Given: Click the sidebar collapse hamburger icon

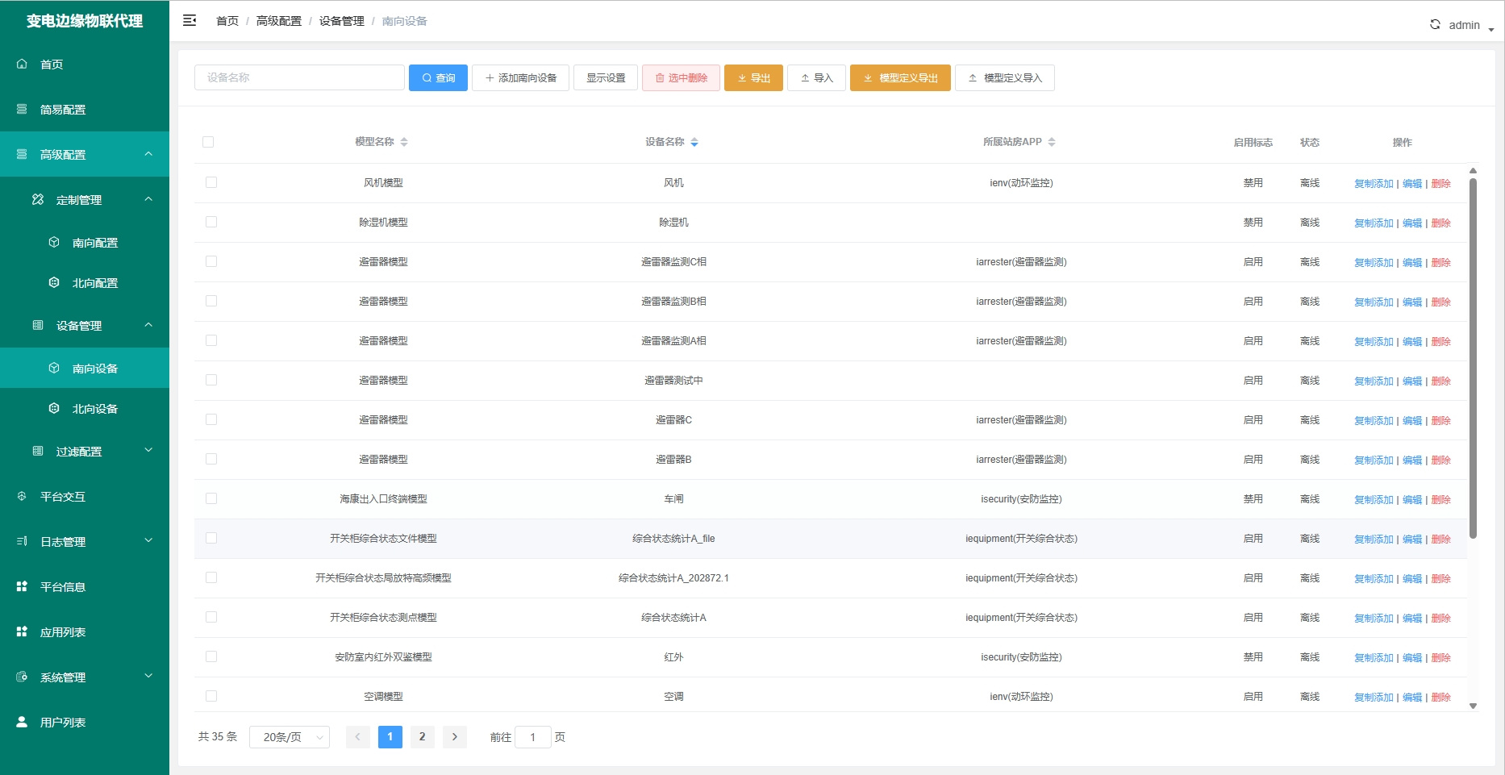Looking at the screenshot, I should click(190, 20).
